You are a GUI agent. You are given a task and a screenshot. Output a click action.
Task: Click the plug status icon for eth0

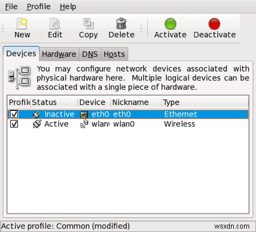pos(36,114)
